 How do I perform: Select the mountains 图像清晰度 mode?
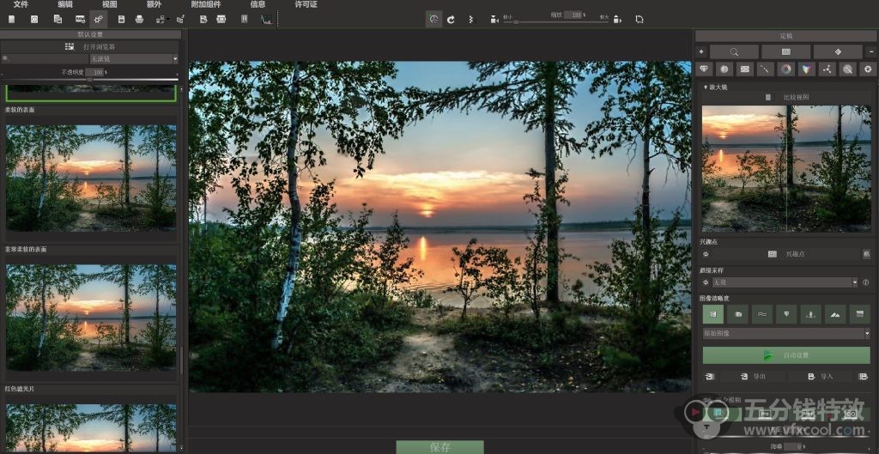835,314
